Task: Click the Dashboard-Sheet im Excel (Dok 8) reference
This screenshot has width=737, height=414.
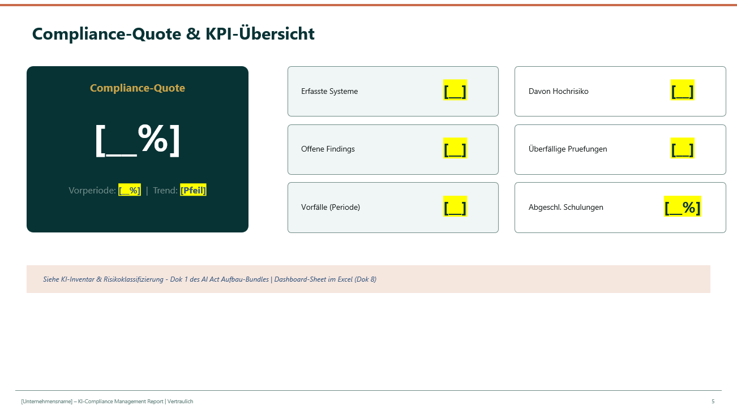Action: 324,279
